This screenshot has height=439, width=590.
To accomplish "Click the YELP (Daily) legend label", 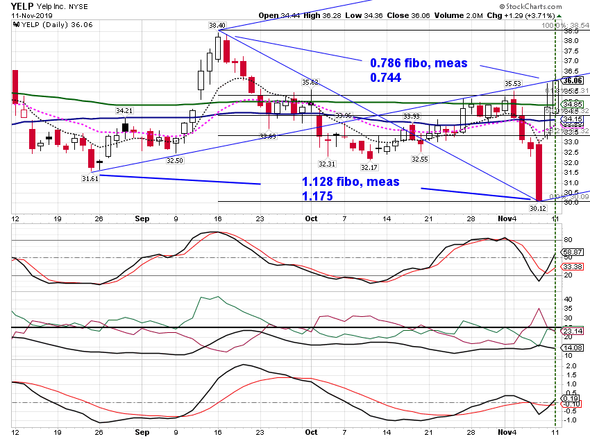I will (x=57, y=25).
